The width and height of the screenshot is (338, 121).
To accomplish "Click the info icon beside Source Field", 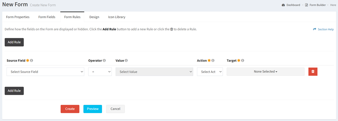I will (32, 61).
